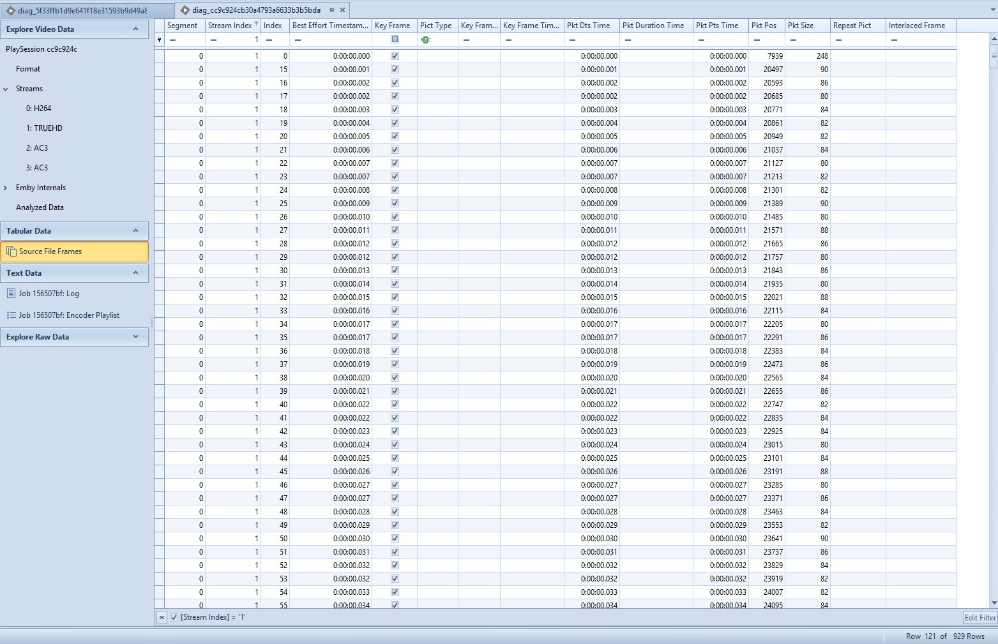
Task: Disable the [Stream Index] = '1' filter checkbox
Action: (174, 617)
